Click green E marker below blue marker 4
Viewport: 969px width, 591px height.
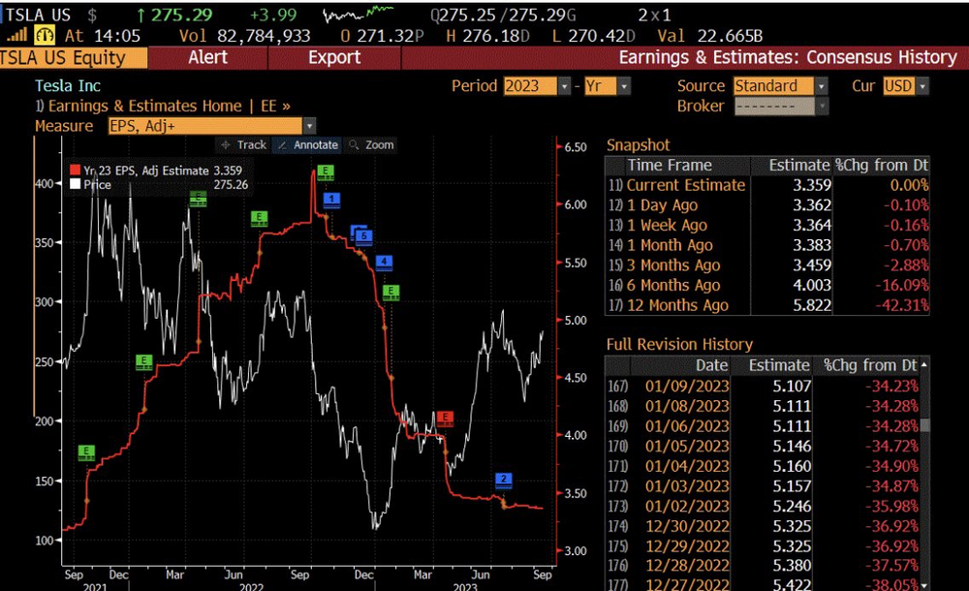tap(391, 292)
